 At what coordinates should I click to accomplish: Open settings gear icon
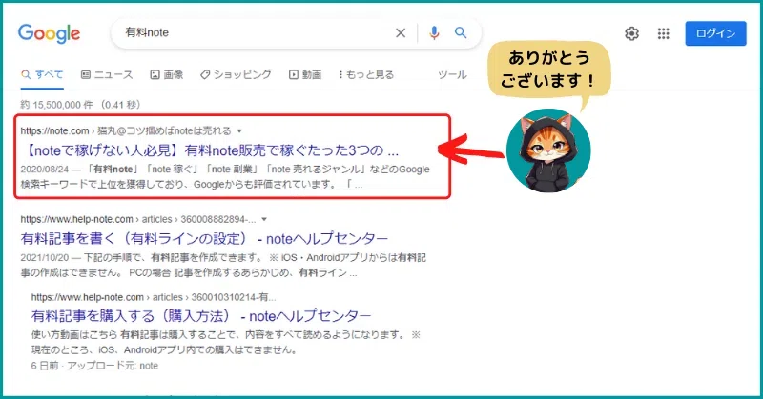tap(631, 33)
